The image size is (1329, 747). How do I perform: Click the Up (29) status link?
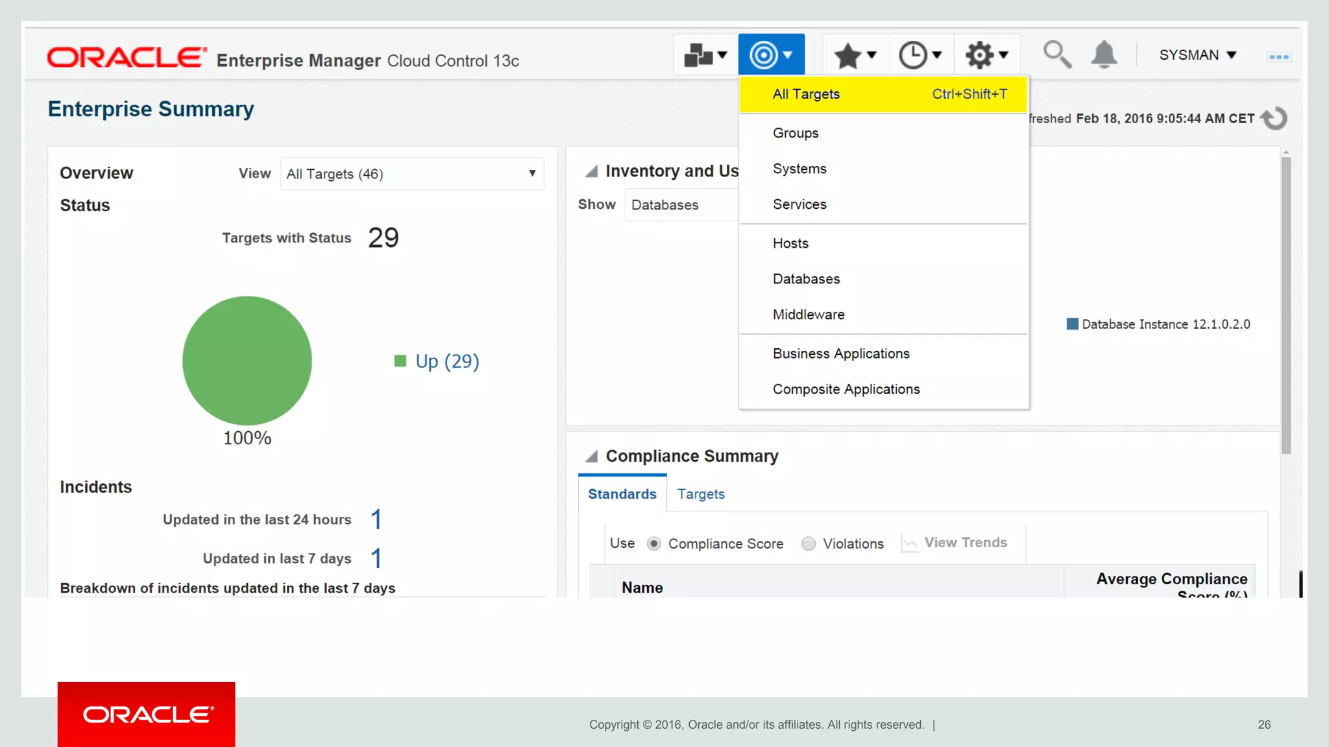(447, 361)
